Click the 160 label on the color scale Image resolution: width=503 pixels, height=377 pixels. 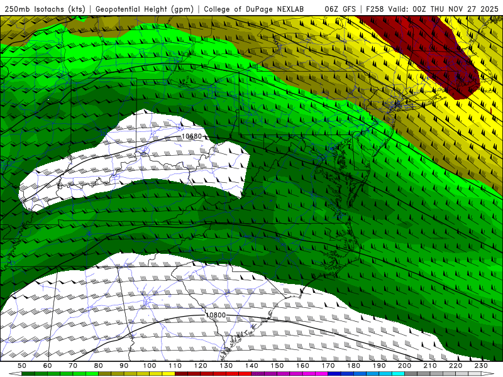pos(302,366)
